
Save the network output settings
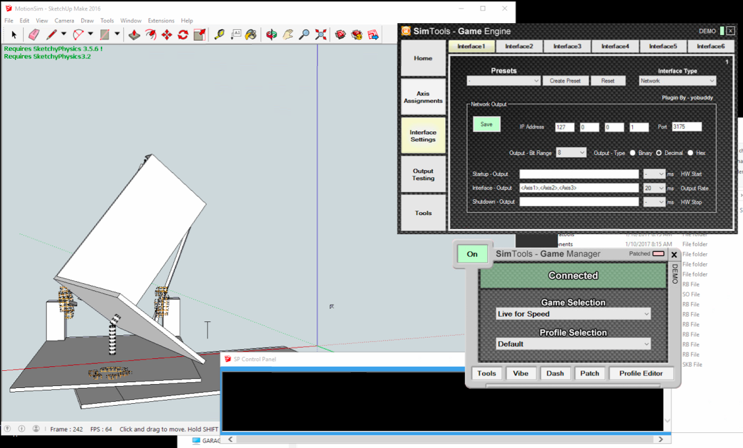[487, 124]
